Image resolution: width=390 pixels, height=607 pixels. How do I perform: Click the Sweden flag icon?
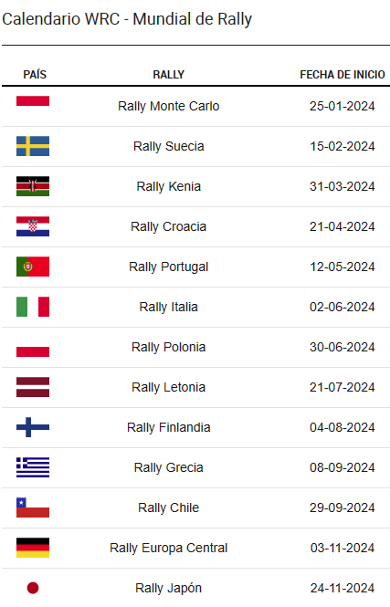pos(33,146)
